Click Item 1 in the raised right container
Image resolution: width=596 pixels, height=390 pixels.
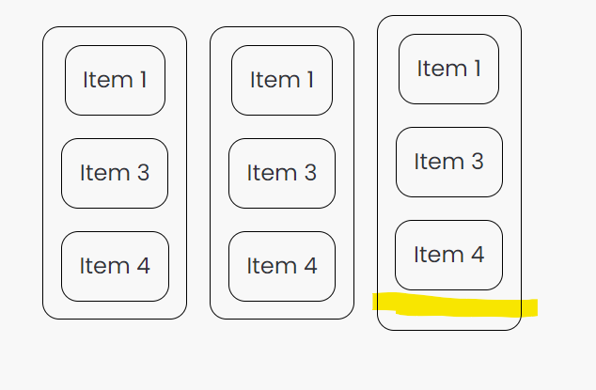coord(449,69)
